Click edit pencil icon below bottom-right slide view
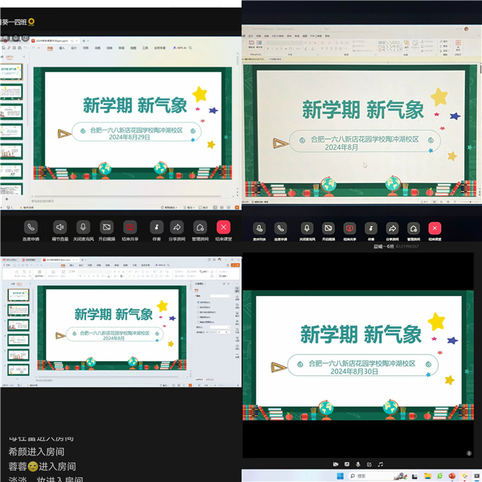This screenshot has height=482, width=482. point(369,464)
